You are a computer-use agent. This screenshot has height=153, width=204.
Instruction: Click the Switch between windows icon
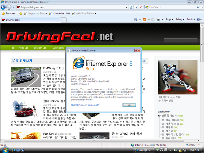tap(22, 150)
